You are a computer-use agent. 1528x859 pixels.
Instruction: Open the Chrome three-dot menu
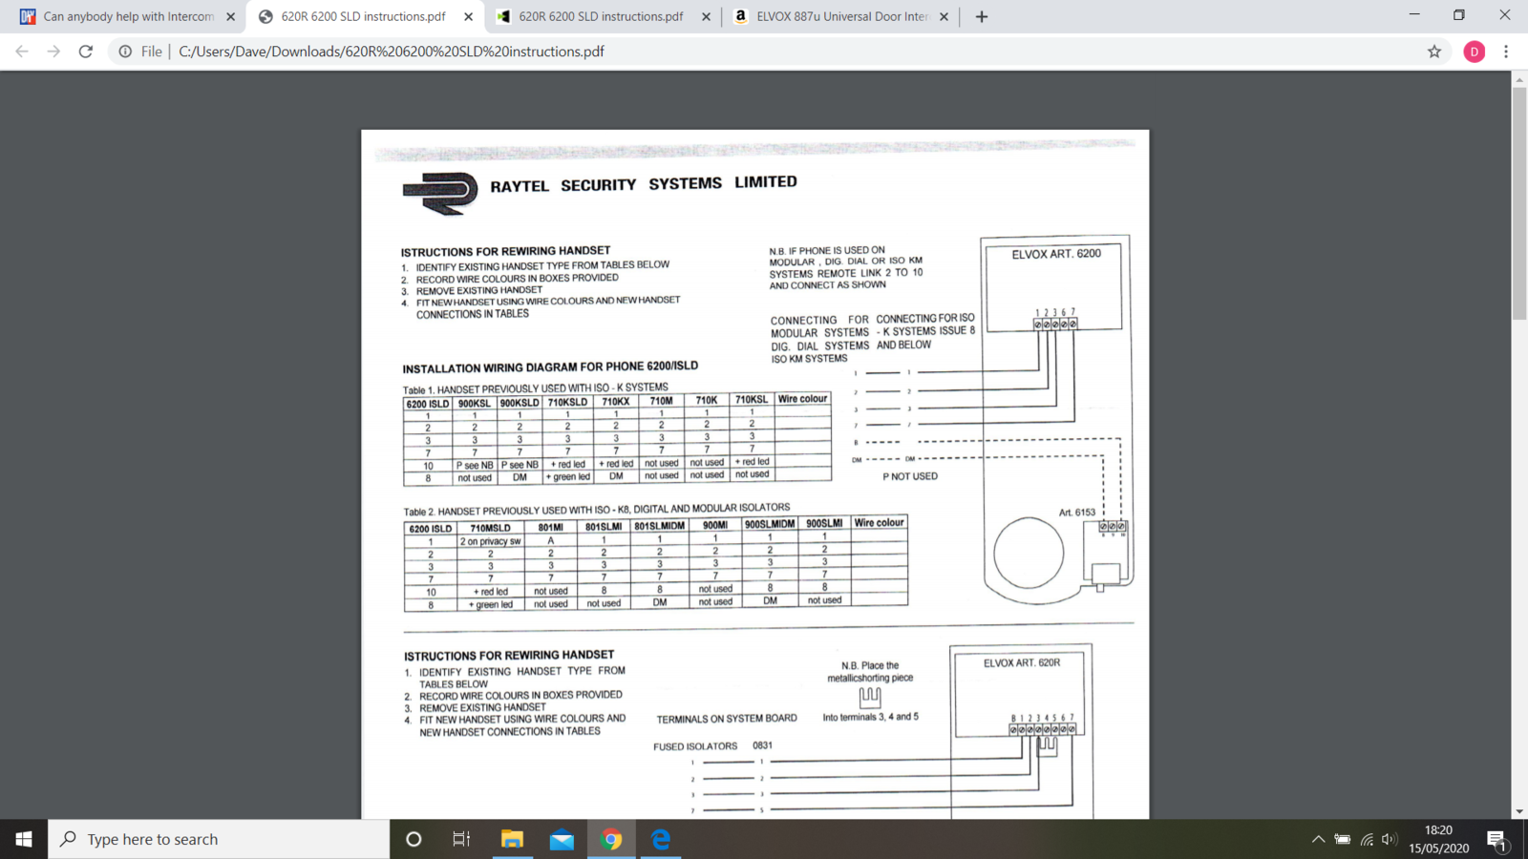coord(1506,52)
